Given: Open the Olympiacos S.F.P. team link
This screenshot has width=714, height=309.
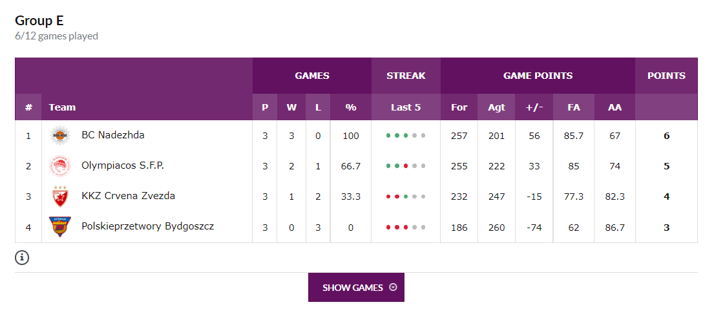Looking at the screenshot, I should tap(122, 165).
